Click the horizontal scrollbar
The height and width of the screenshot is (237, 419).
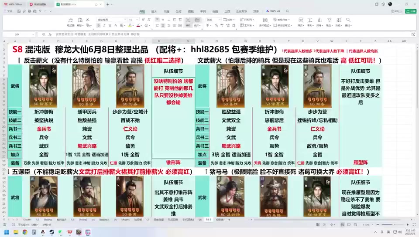[327, 220]
